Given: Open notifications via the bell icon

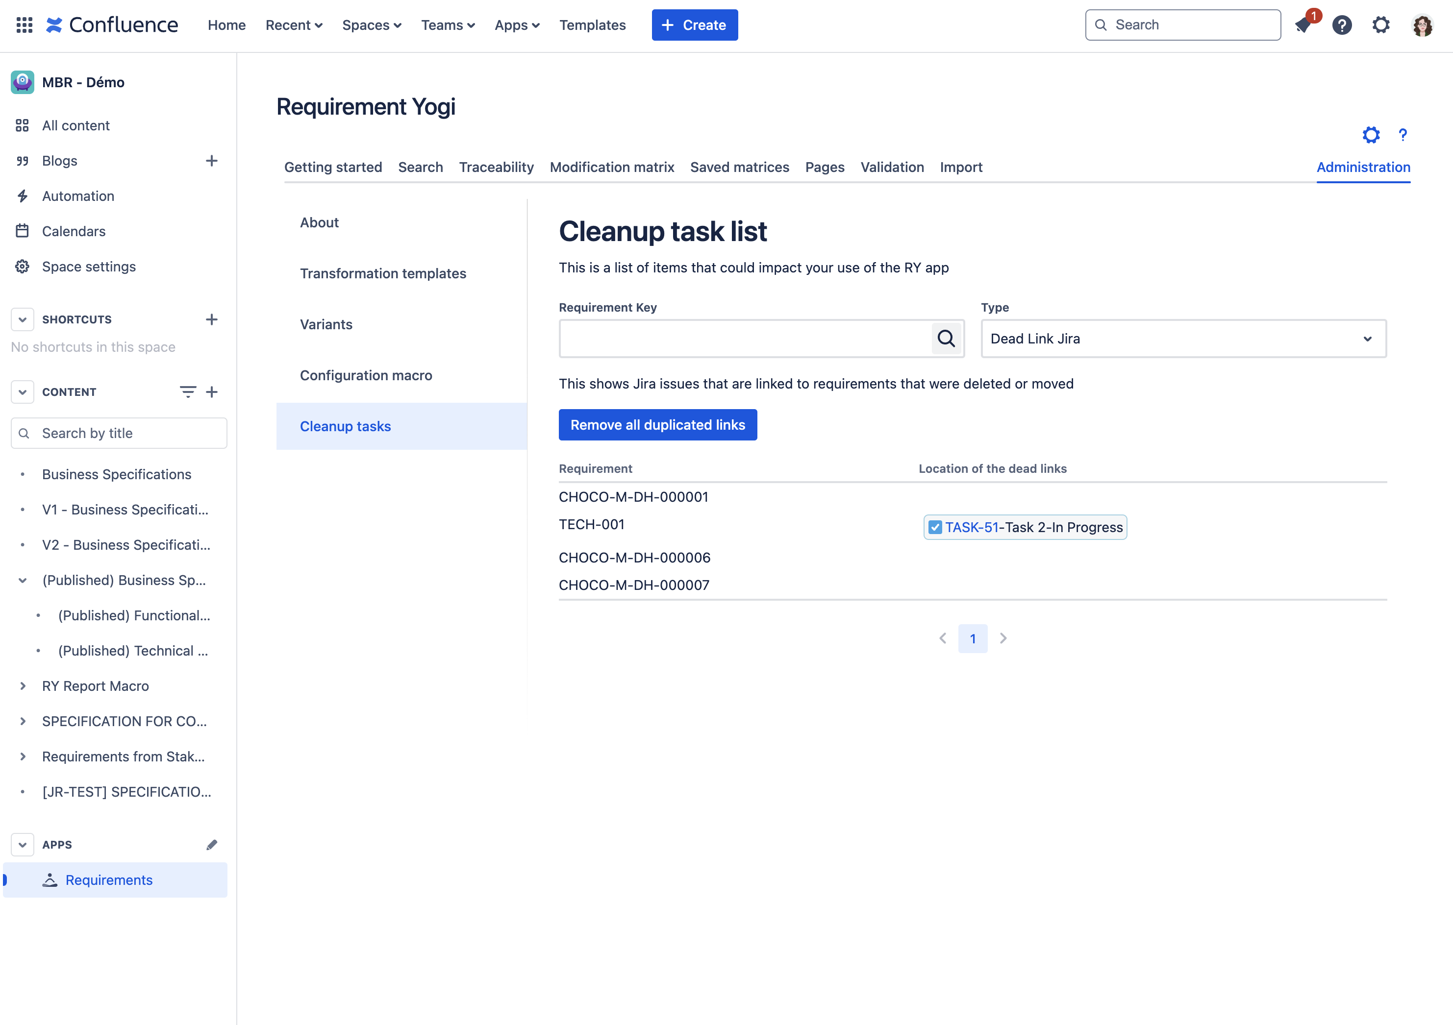Looking at the screenshot, I should tap(1303, 26).
